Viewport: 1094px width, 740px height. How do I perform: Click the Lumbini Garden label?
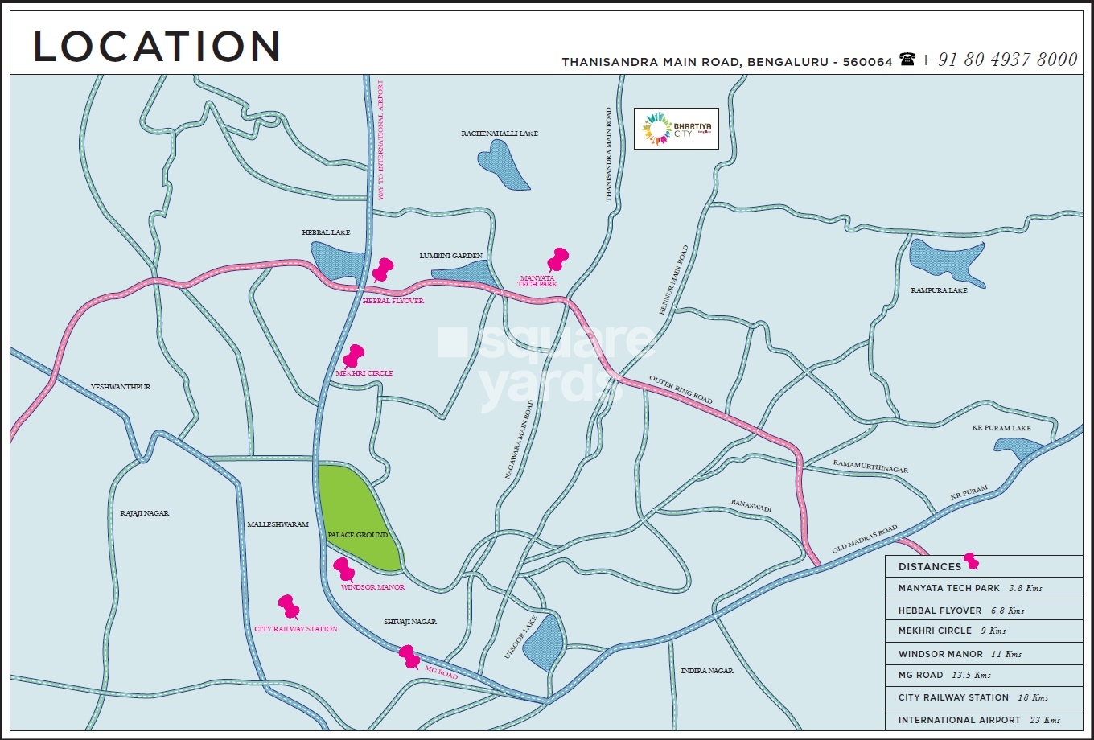(450, 256)
